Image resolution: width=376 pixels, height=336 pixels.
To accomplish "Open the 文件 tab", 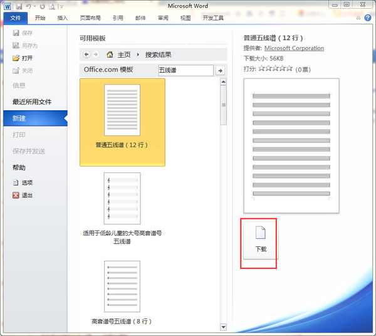I will 16,18.
